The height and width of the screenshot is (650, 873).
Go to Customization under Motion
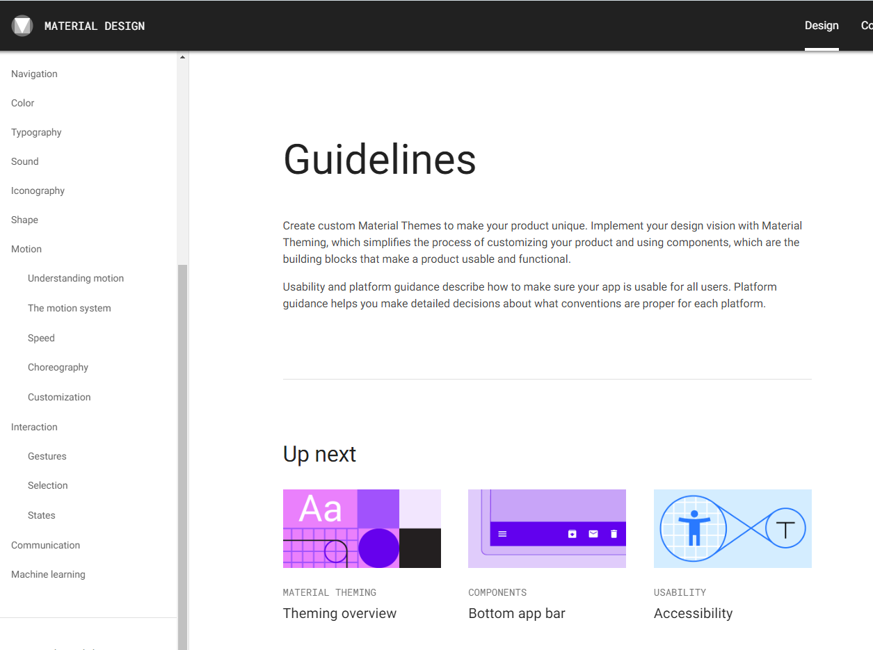click(x=59, y=397)
